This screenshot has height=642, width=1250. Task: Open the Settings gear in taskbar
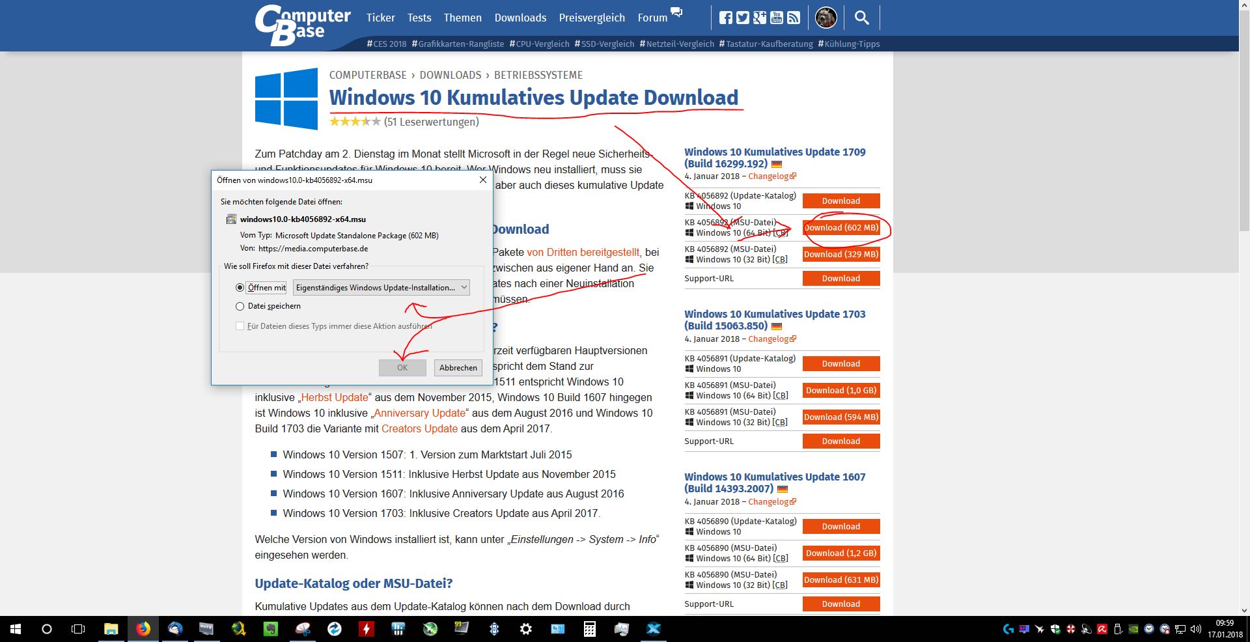click(x=525, y=629)
